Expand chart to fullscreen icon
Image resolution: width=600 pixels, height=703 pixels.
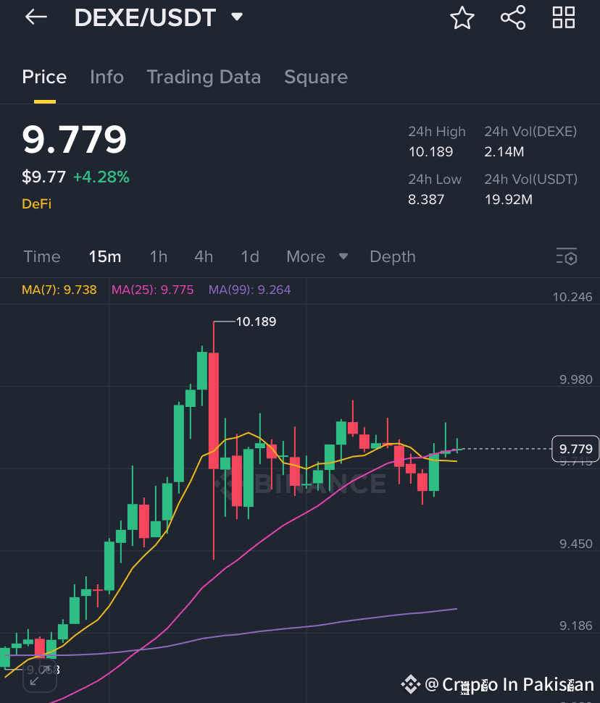tap(39, 675)
